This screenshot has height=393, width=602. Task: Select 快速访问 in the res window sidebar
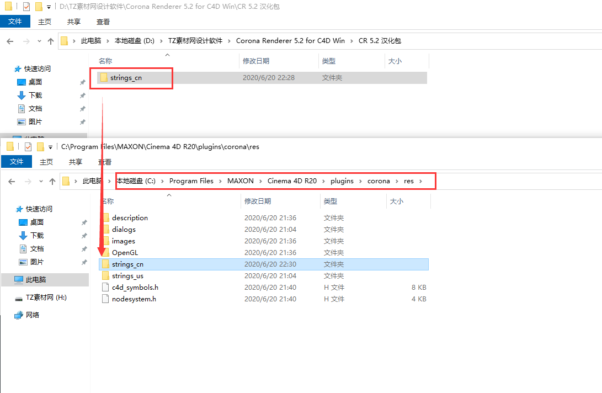(39, 209)
